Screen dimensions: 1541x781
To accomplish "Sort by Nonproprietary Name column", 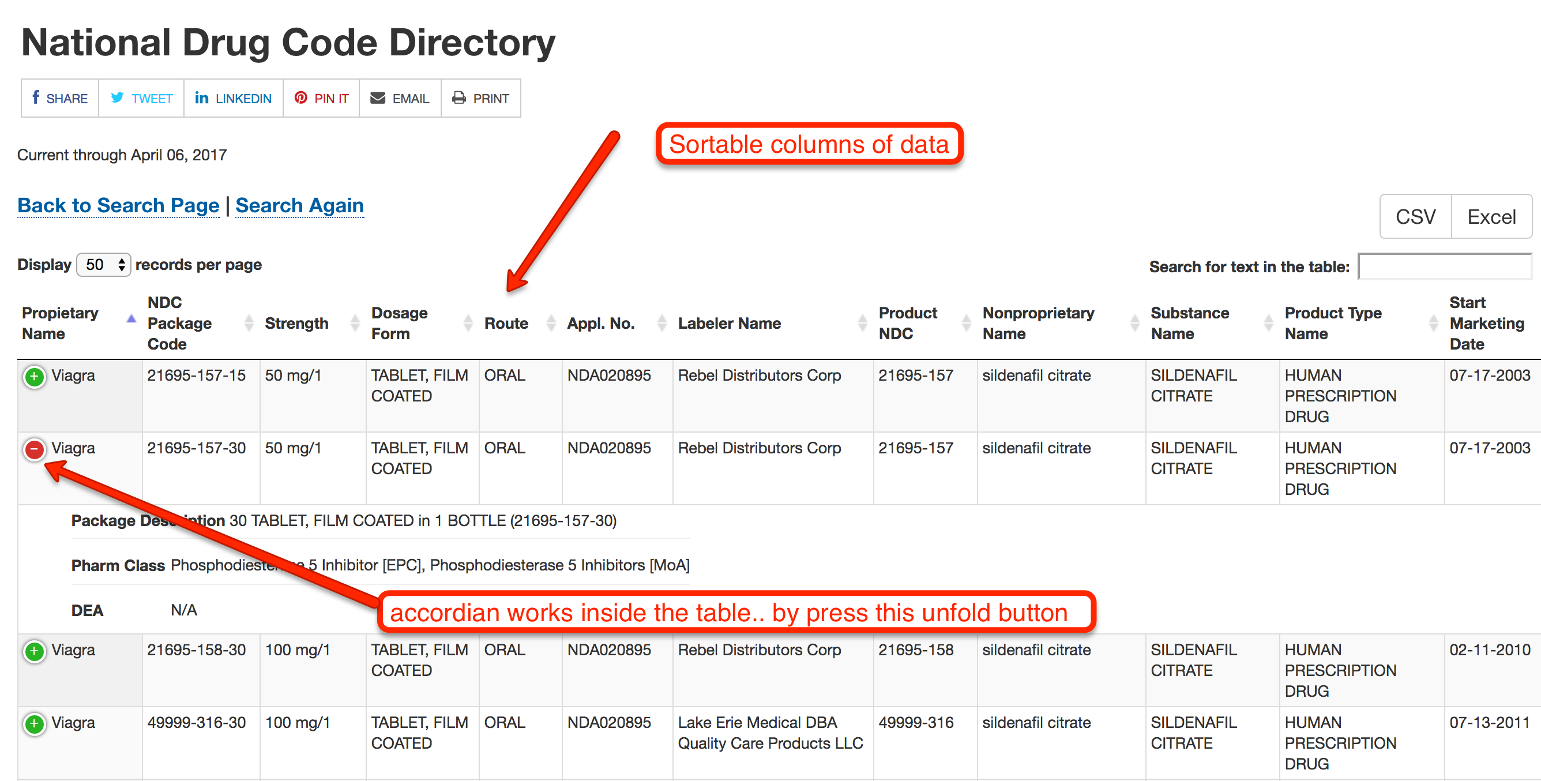I will (1061, 323).
